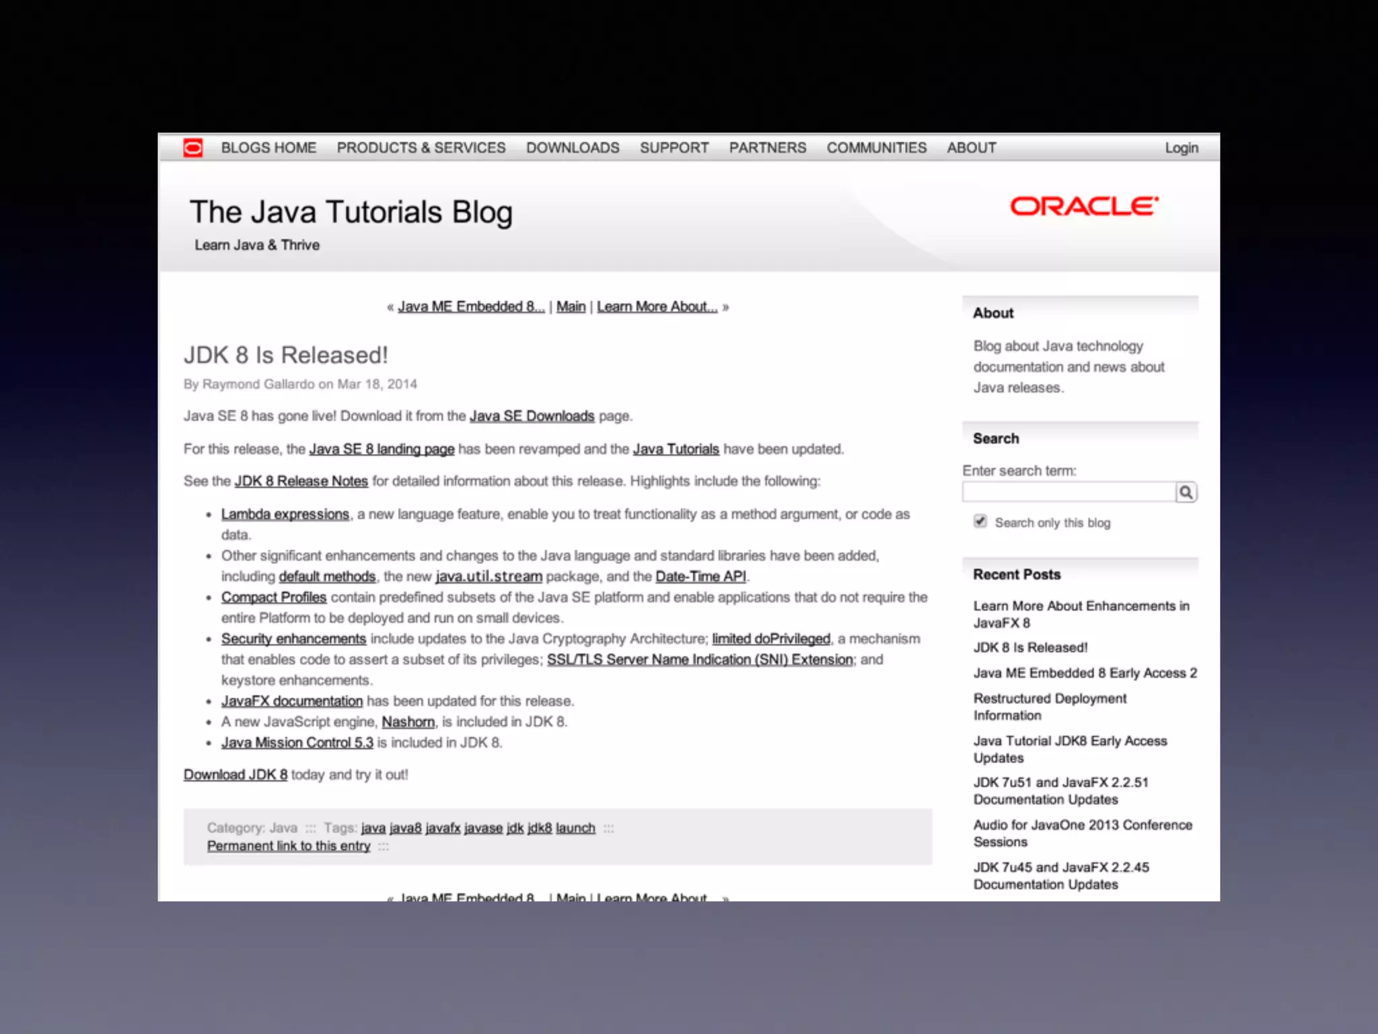Go to next post Learn More About at top

(657, 307)
